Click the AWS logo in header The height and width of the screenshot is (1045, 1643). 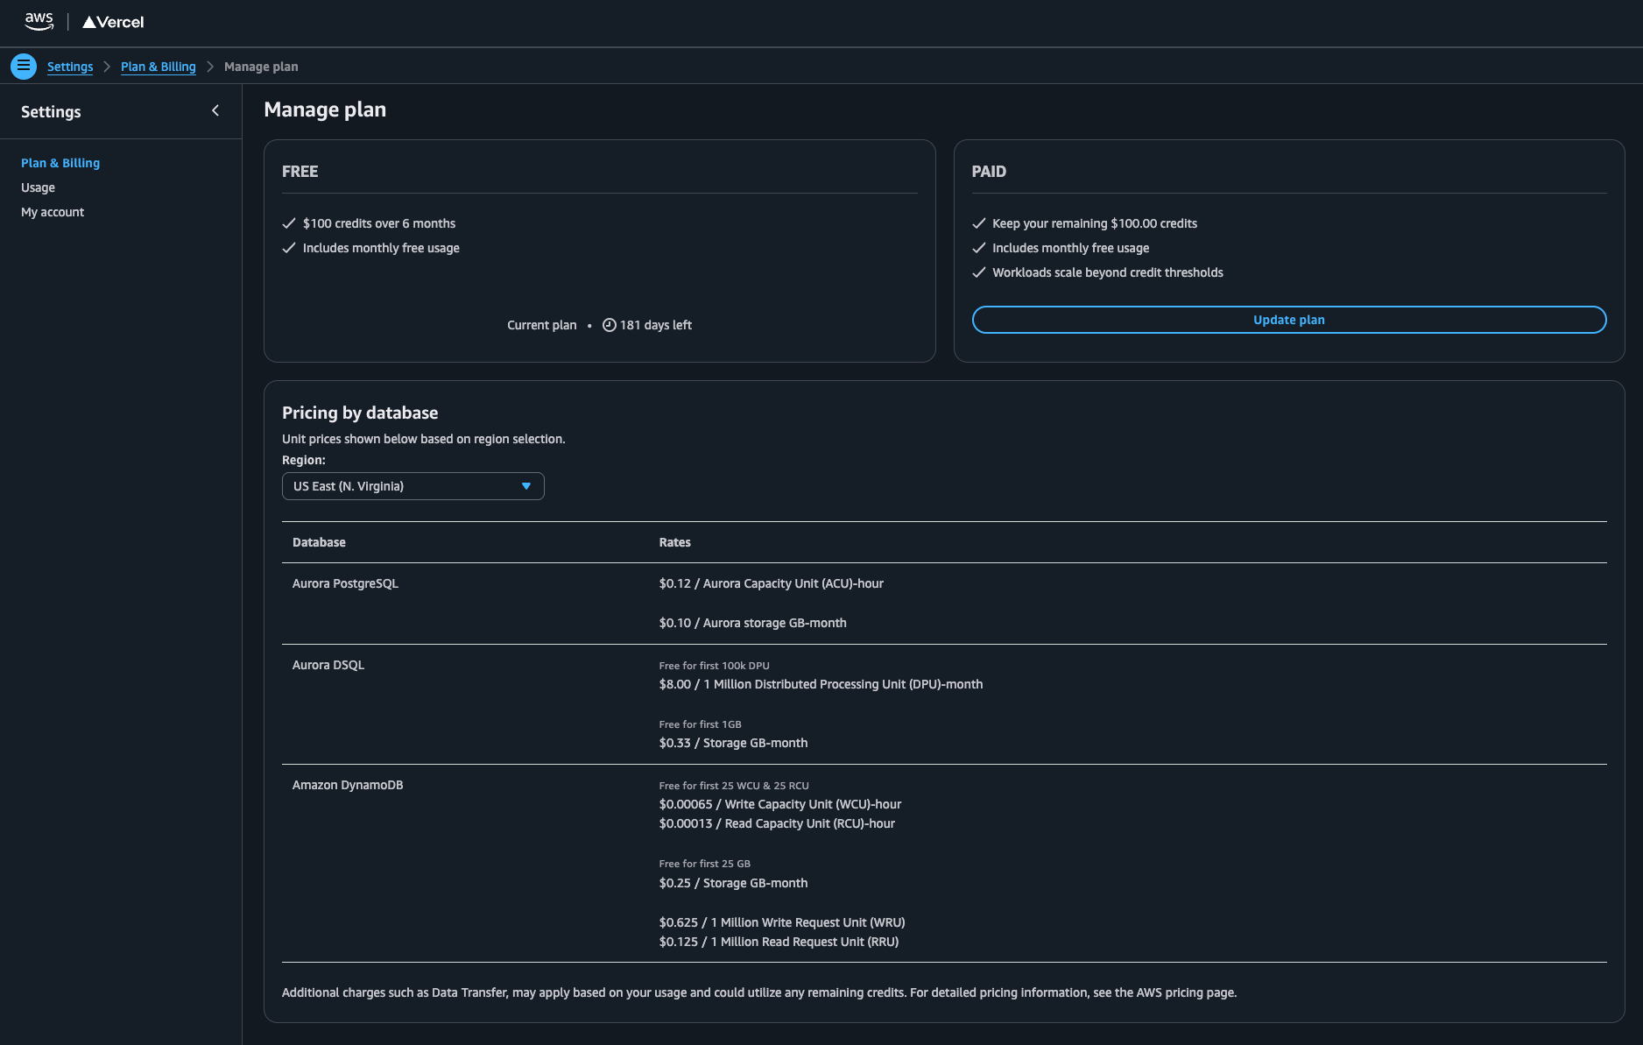pyautogui.click(x=39, y=21)
